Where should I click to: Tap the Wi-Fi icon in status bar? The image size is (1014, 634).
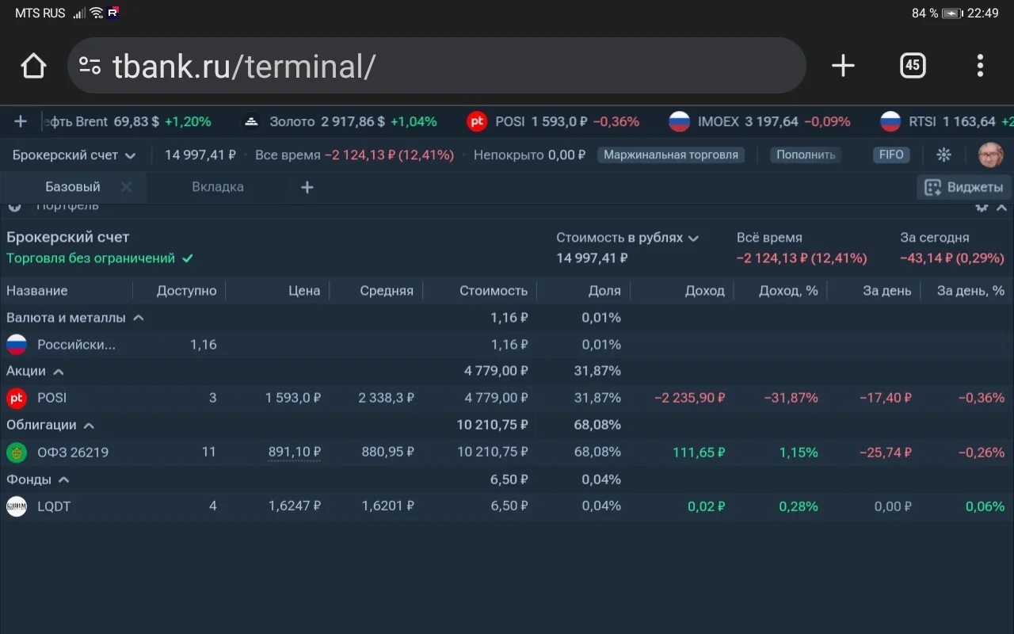pyautogui.click(x=96, y=13)
